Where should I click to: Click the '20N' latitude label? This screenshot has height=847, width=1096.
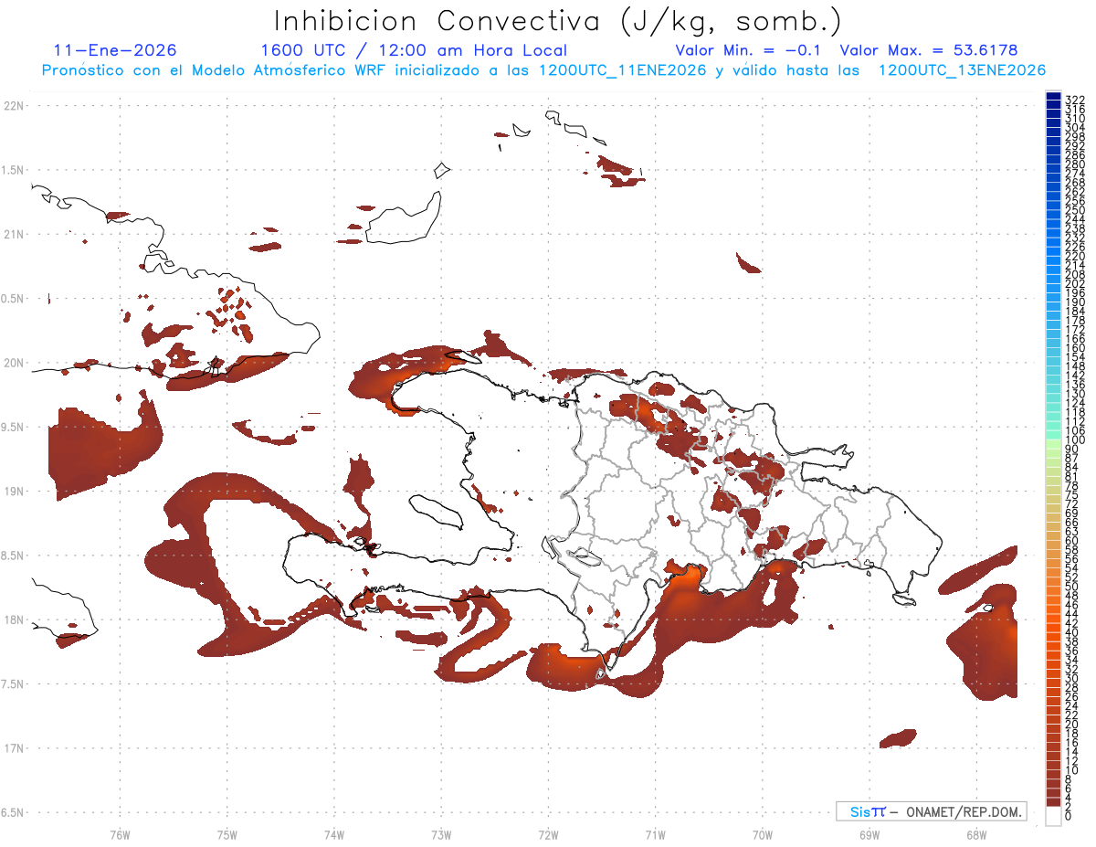(14, 363)
